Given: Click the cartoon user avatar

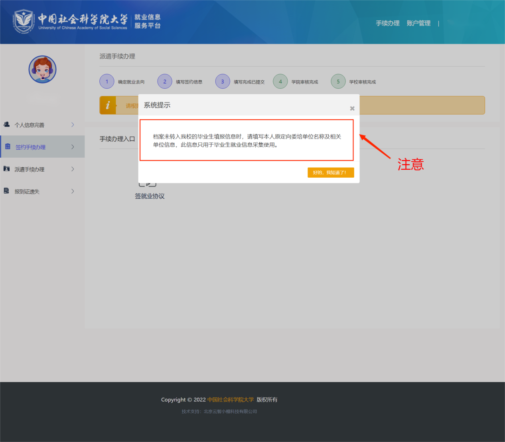Looking at the screenshot, I should (x=42, y=69).
